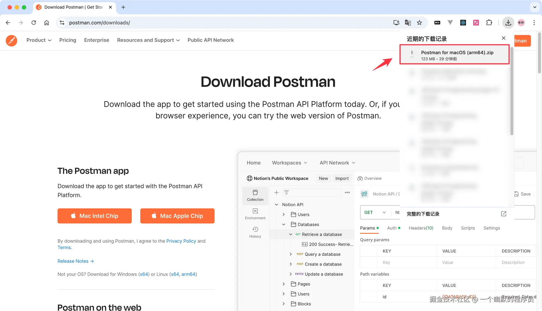Click the Postman logo in navbar
Screen dimensions: 542x311
click(11, 40)
